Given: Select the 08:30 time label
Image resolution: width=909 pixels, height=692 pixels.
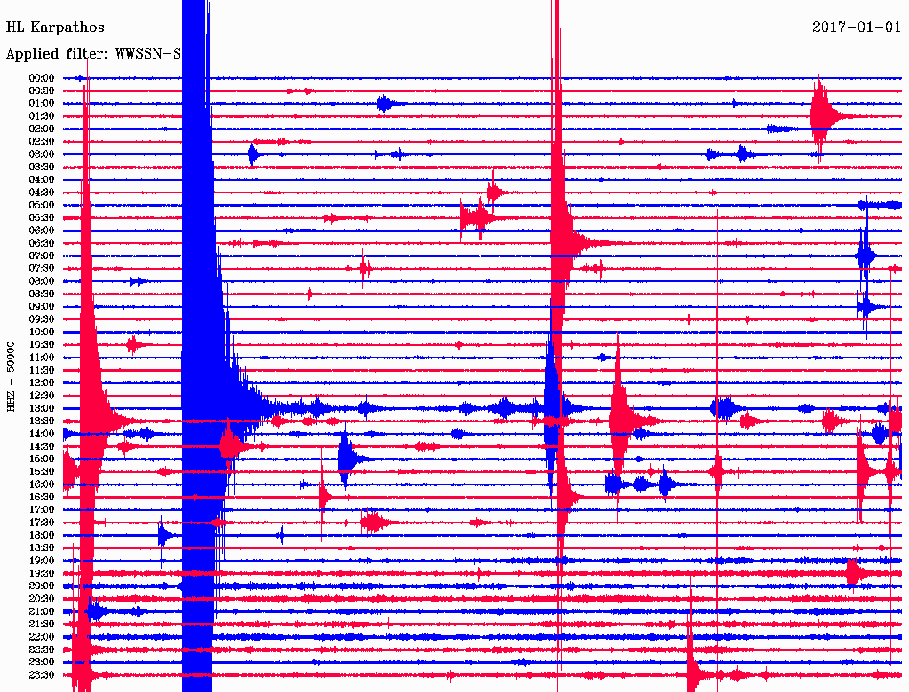Looking at the screenshot, I should pos(42,294).
